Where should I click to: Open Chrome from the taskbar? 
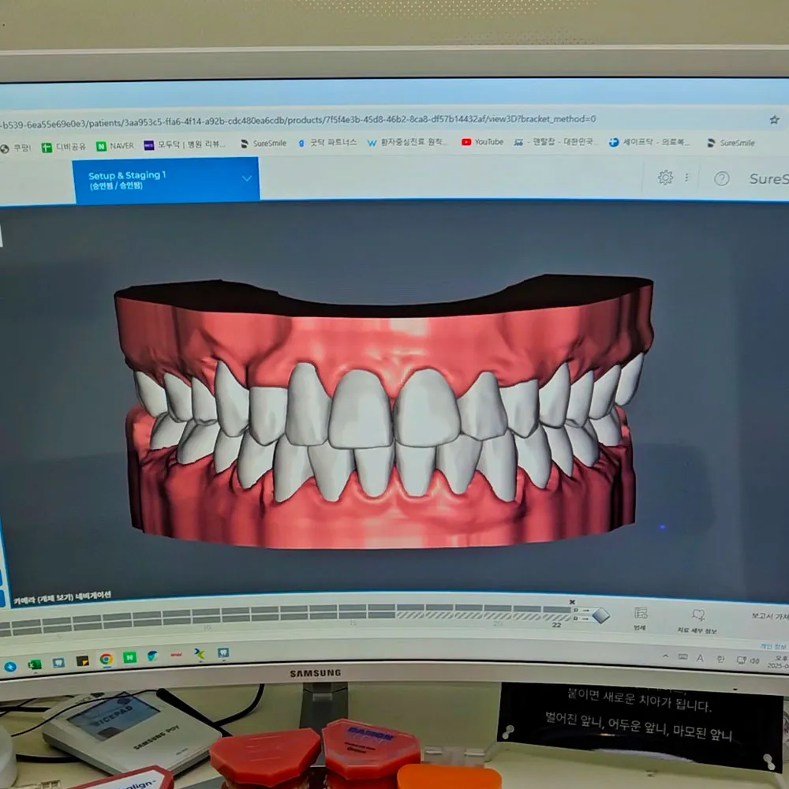coord(106,659)
